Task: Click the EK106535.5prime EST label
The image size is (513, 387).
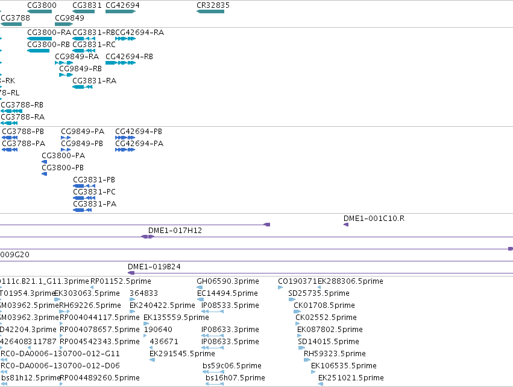Action: pos(344,366)
